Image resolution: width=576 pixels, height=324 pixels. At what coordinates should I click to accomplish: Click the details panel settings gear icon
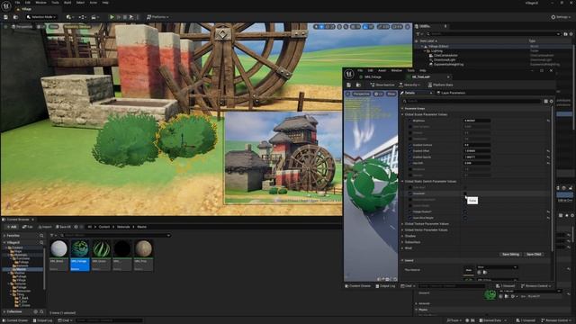(x=551, y=101)
